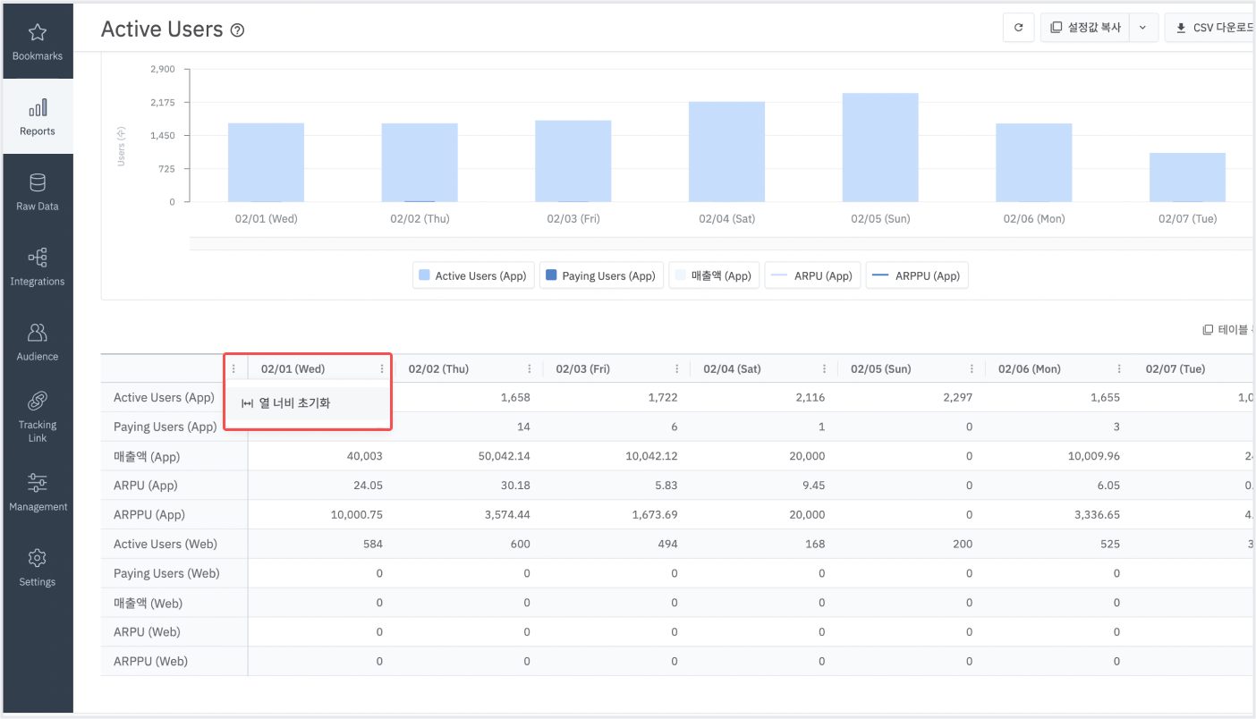Click the 02/03 (Fri) table column header
1256x719 pixels.
[x=582, y=368]
